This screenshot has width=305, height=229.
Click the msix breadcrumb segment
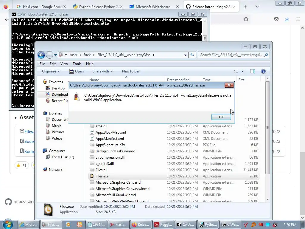tap(73, 55)
